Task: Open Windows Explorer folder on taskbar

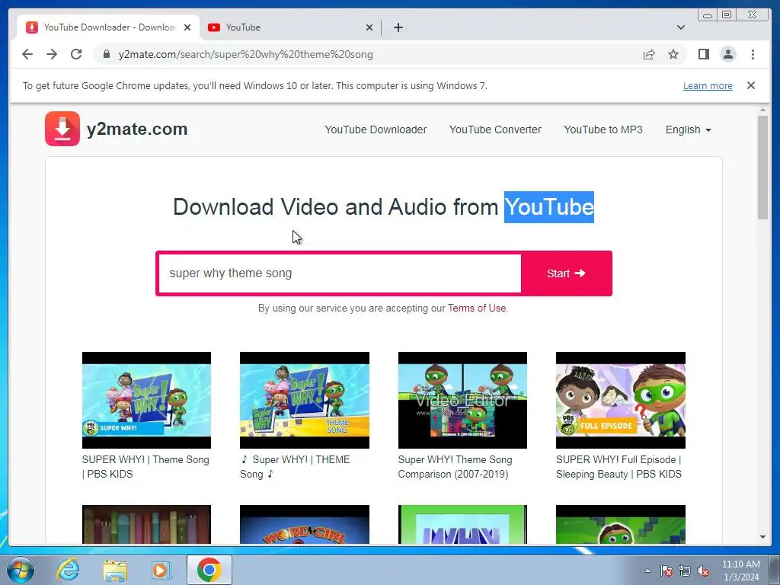Action: coord(115,570)
